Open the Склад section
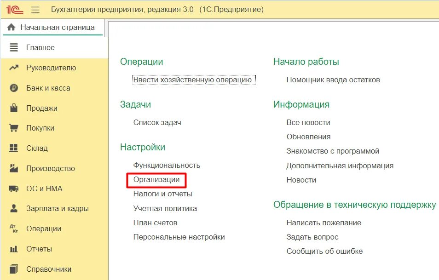439x280 pixels. 55,148
